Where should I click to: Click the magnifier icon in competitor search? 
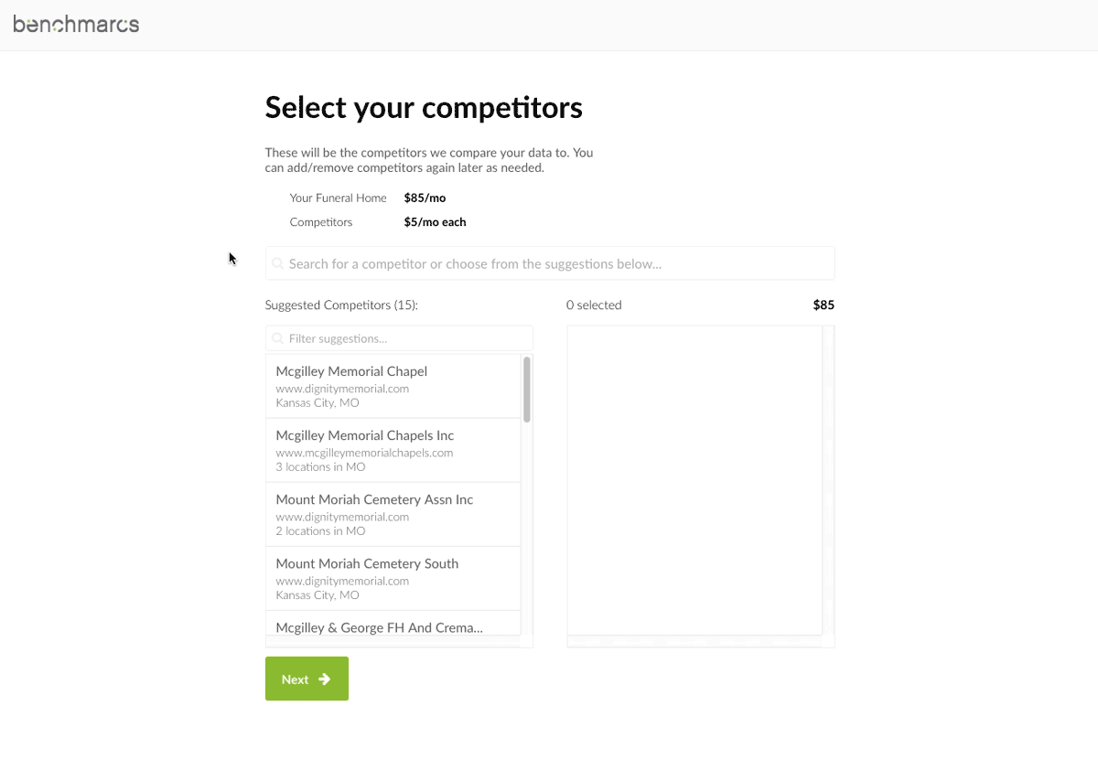point(278,263)
